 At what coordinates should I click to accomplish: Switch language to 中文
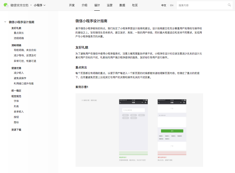pos(164,5)
